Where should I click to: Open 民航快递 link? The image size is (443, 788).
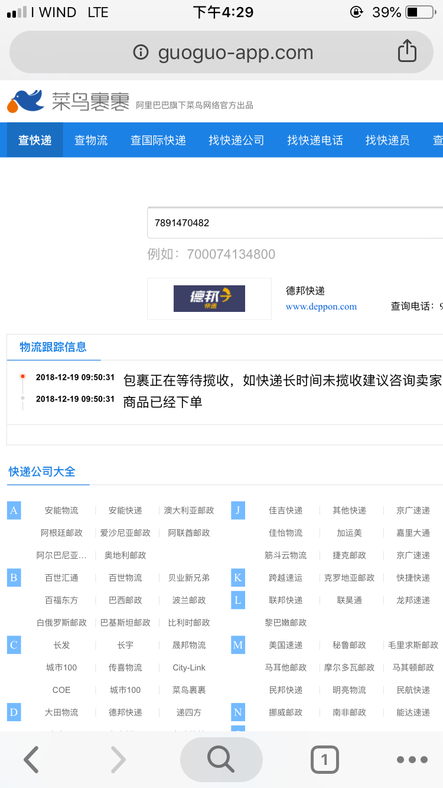(413, 690)
